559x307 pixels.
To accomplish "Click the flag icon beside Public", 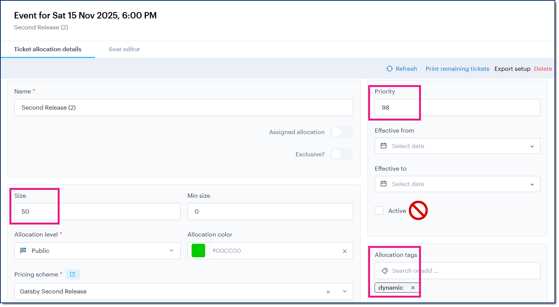I will pos(23,250).
